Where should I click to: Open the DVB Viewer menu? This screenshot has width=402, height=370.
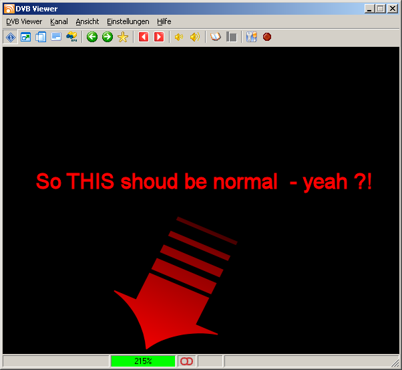click(24, 21)
